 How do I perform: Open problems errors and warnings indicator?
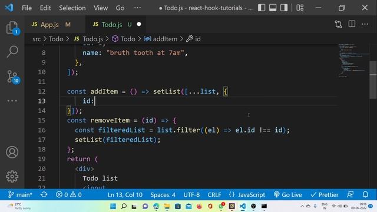[69, 194]
